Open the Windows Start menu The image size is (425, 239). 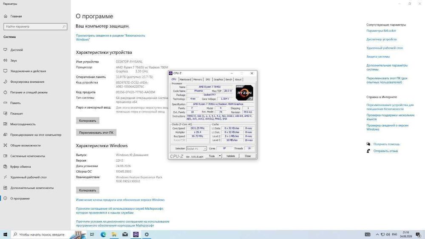5,234
